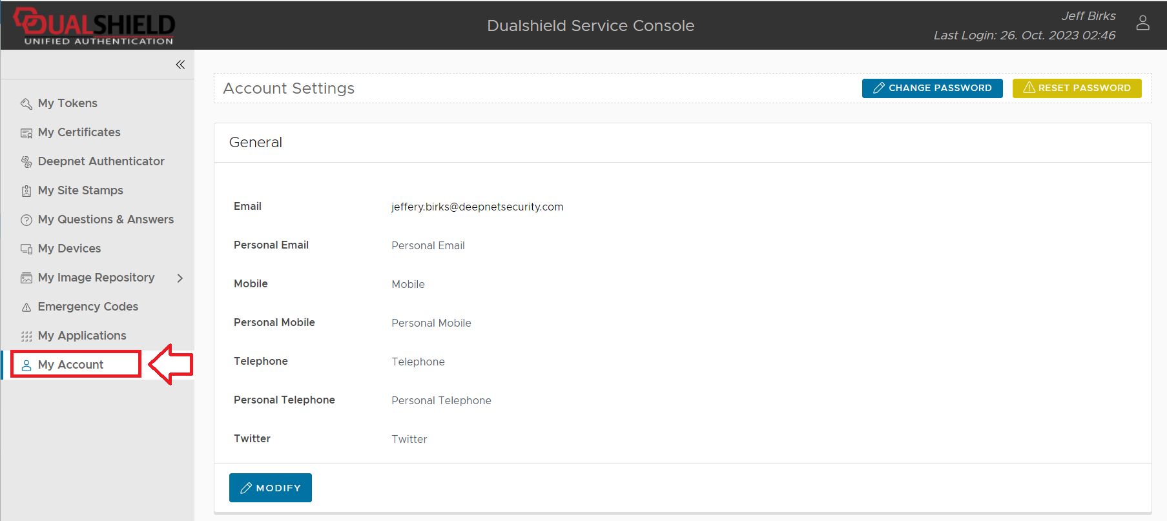Click the My Certificates icon in sidebar
The height and width of the screenshot is (521, 1167).
coord(26,133)
